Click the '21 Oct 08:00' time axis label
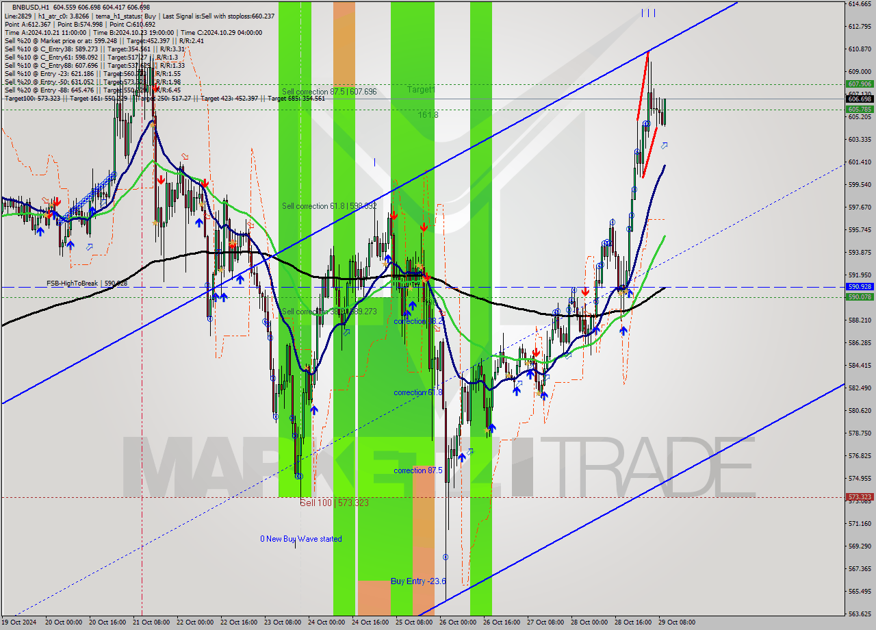This screenshot has width=876, height=630. coord(150,622)
